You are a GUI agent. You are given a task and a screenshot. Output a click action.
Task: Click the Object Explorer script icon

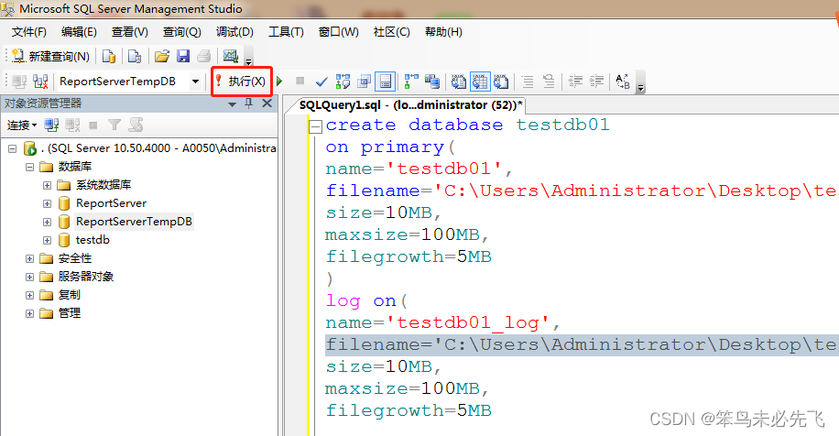click(x=136, y=125)
